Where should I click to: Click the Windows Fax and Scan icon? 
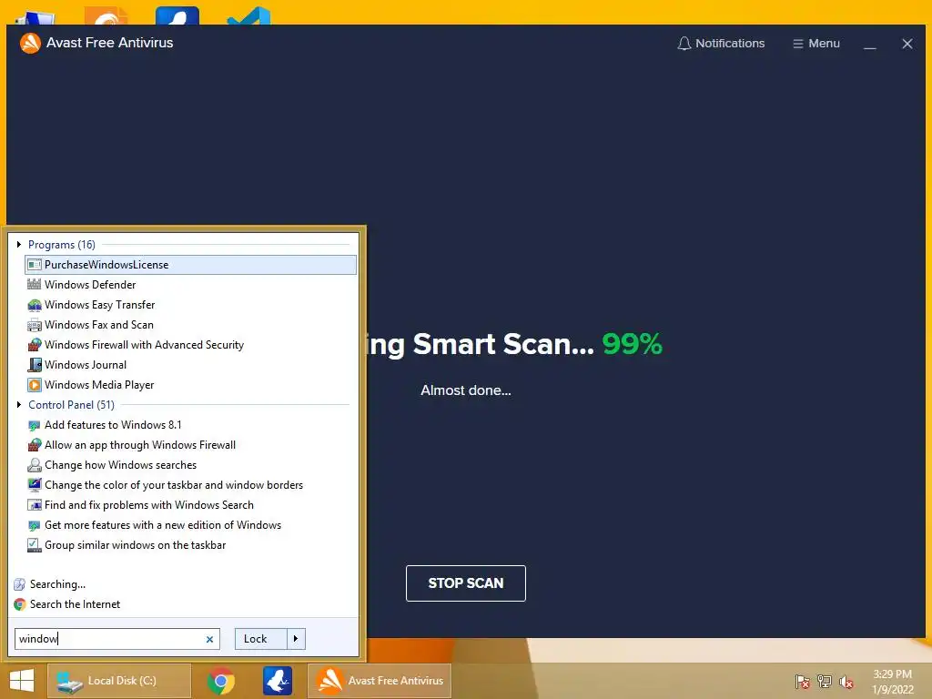pyautogui.click(x=35, y=325)
